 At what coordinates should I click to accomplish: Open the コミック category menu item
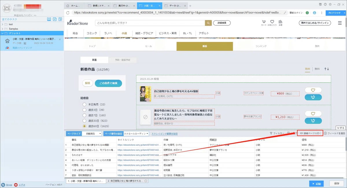pyautogui.click(x=92, y=33)
